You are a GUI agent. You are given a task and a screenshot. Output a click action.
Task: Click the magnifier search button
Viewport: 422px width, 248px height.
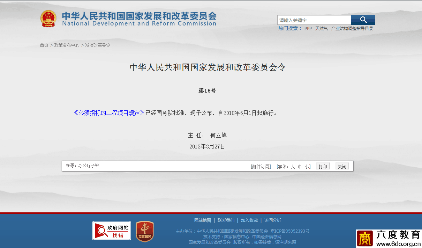tap(363, 20)
